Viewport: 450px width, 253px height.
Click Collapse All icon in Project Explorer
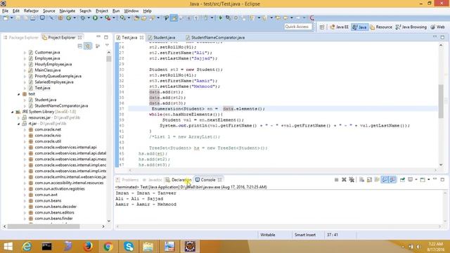pos(80,46)
